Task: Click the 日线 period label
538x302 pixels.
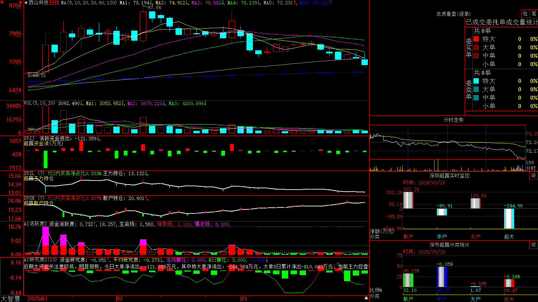Action: point(54,3)
